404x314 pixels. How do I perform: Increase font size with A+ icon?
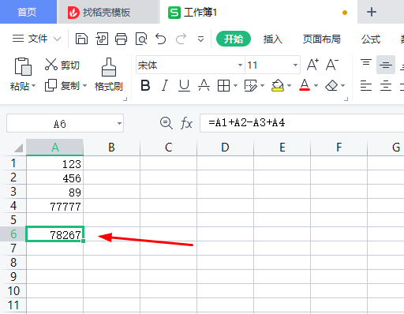click(x=312, y=65)
